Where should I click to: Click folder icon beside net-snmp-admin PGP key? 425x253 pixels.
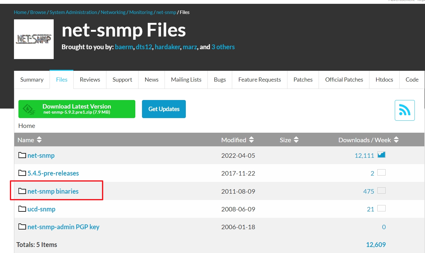tap(22, 227)
